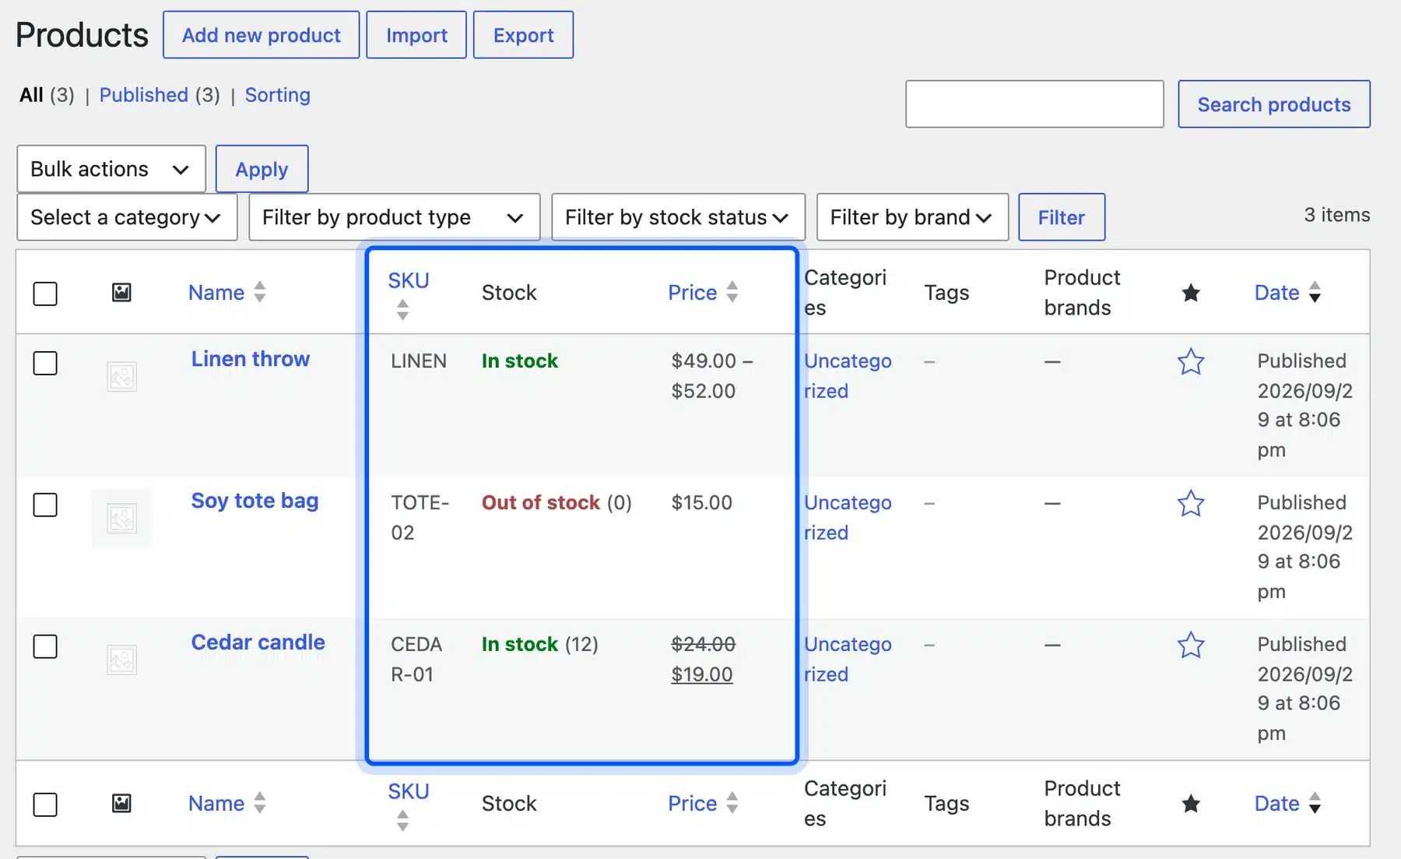Click the Import button
Screen dimensions: 1401x859
tap(416, 35)
